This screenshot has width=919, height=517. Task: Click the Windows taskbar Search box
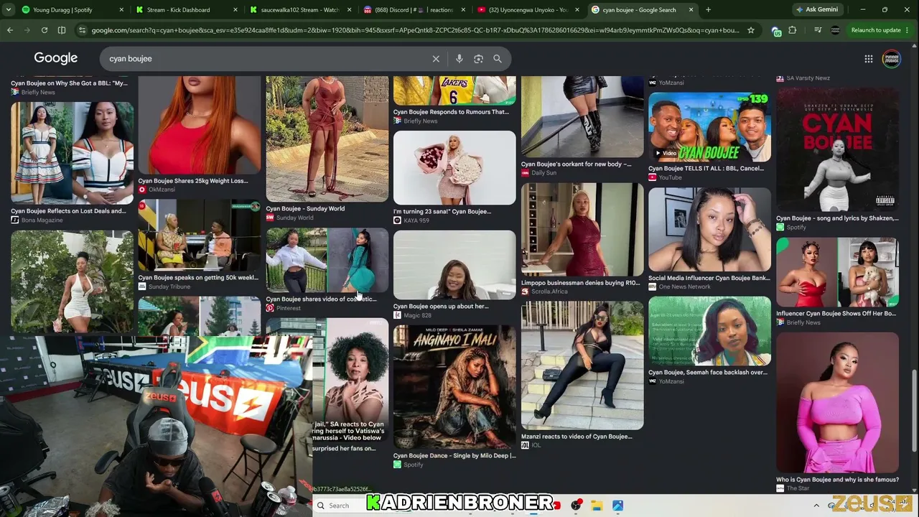(x=337, y=506)
